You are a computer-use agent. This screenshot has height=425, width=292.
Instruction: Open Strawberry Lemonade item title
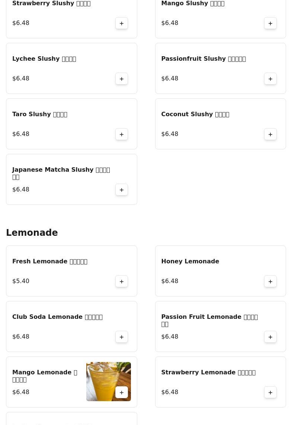pos(208,372)
